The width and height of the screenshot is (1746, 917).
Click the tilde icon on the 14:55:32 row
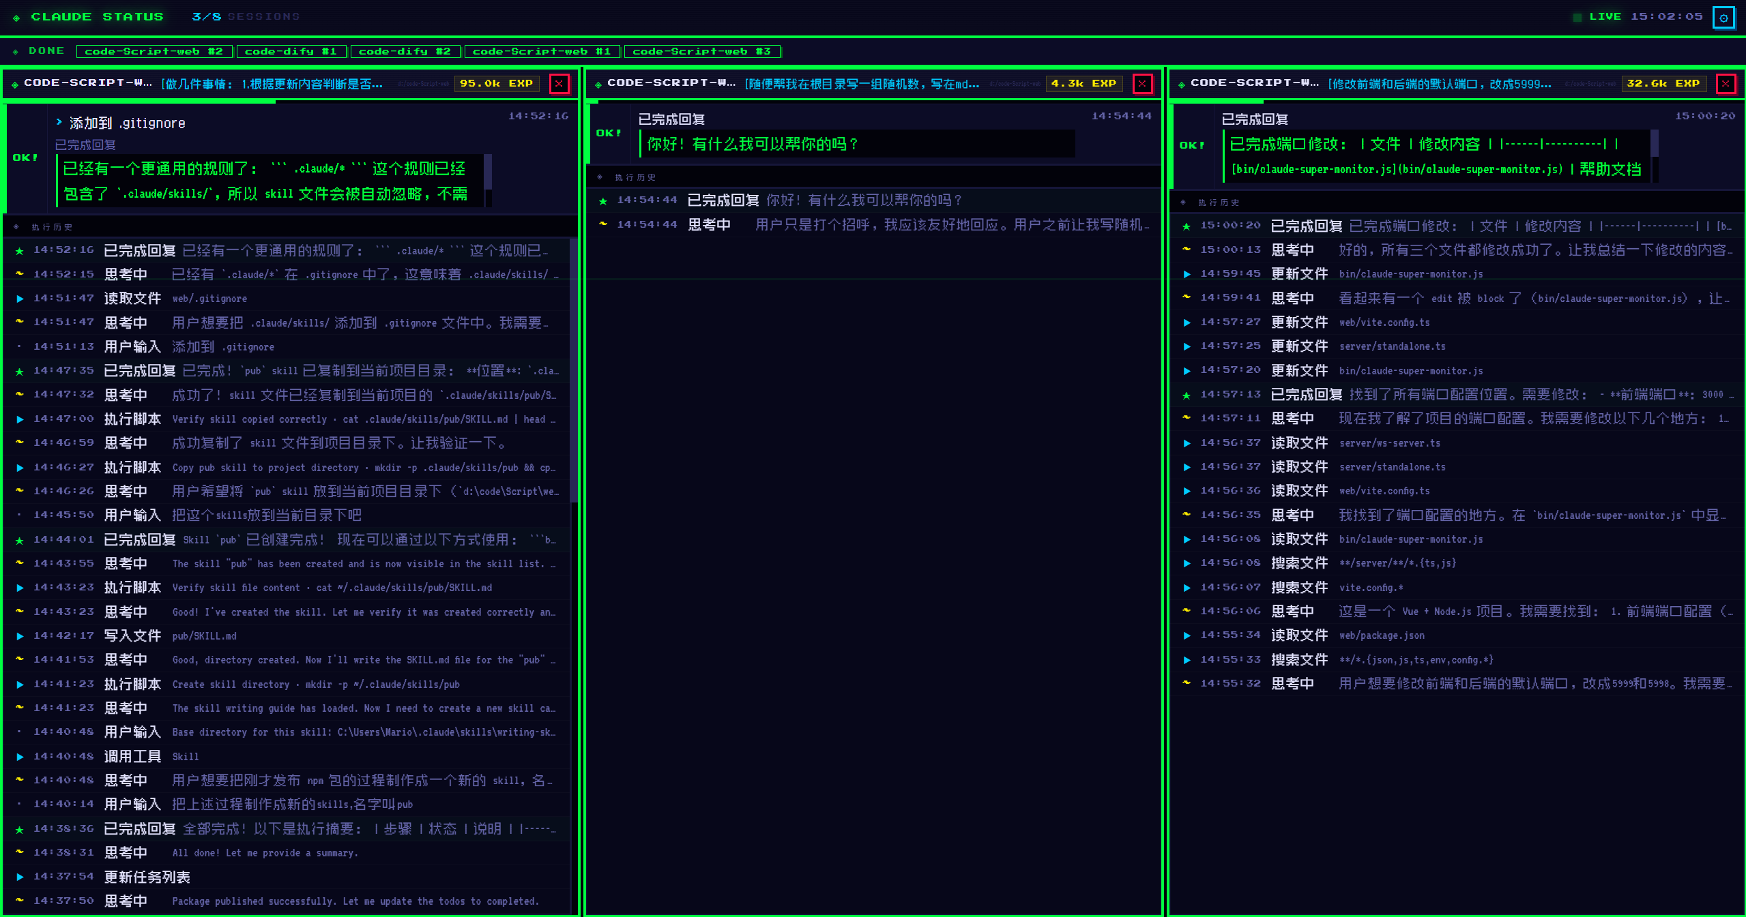tap(1187, 683)
